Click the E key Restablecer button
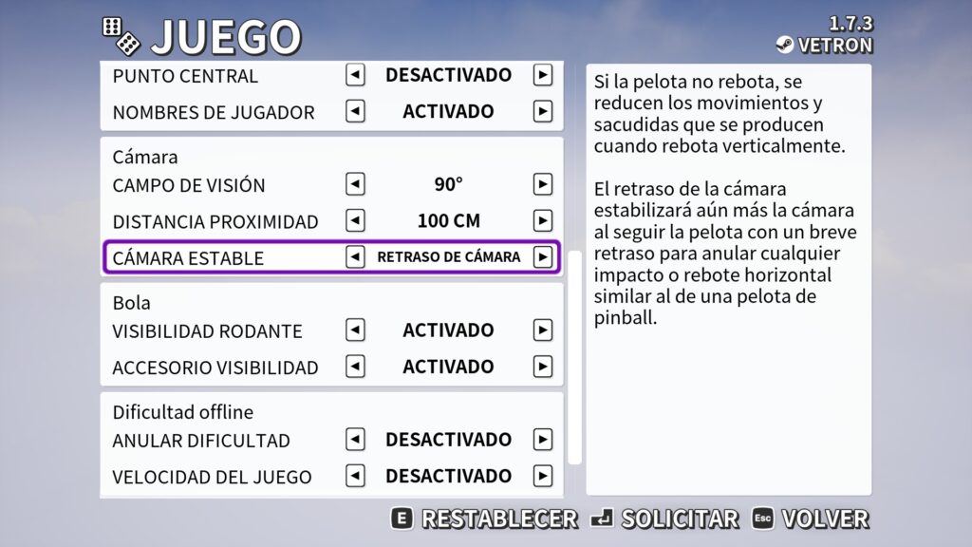The height and width of the screenshot is (547, 972). [485, 519]
